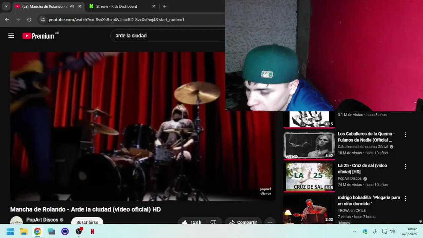Open options menu for the Cruz de sal video
This screenshot has height=238, width=423.
(405, 166)
